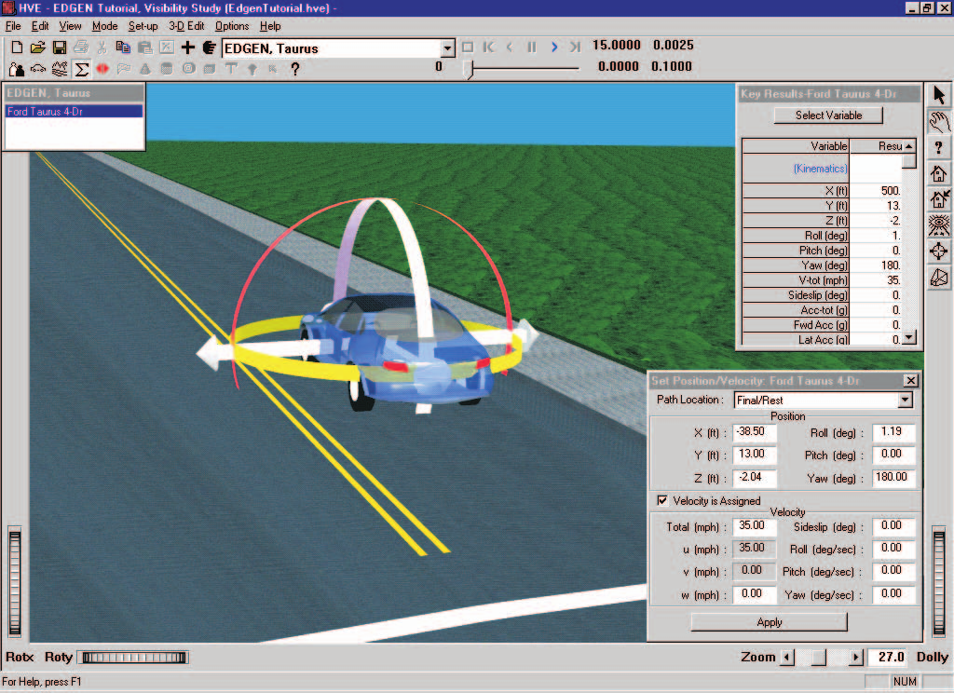
Task: Select the hand pan tool in the viewer
Action: click(939, 122)
